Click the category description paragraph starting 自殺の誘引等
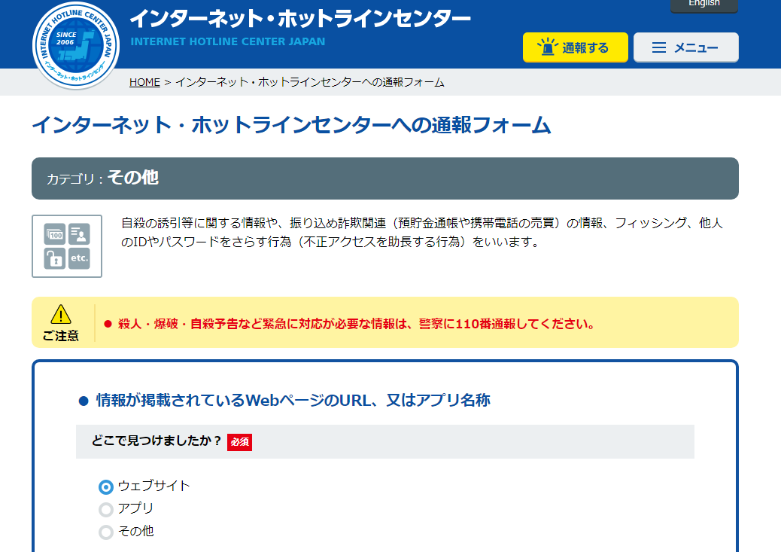This screenshot has width=781, height=552. (x=422, y=233)
